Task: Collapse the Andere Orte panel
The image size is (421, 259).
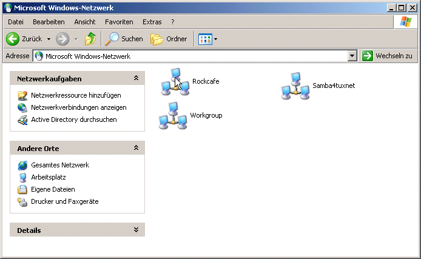Action: (136, 148)
